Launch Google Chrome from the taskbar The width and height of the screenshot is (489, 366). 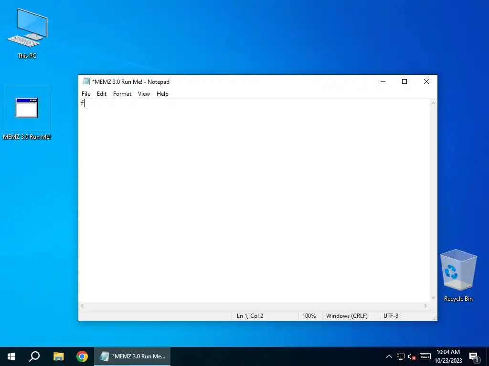point(82,356)
